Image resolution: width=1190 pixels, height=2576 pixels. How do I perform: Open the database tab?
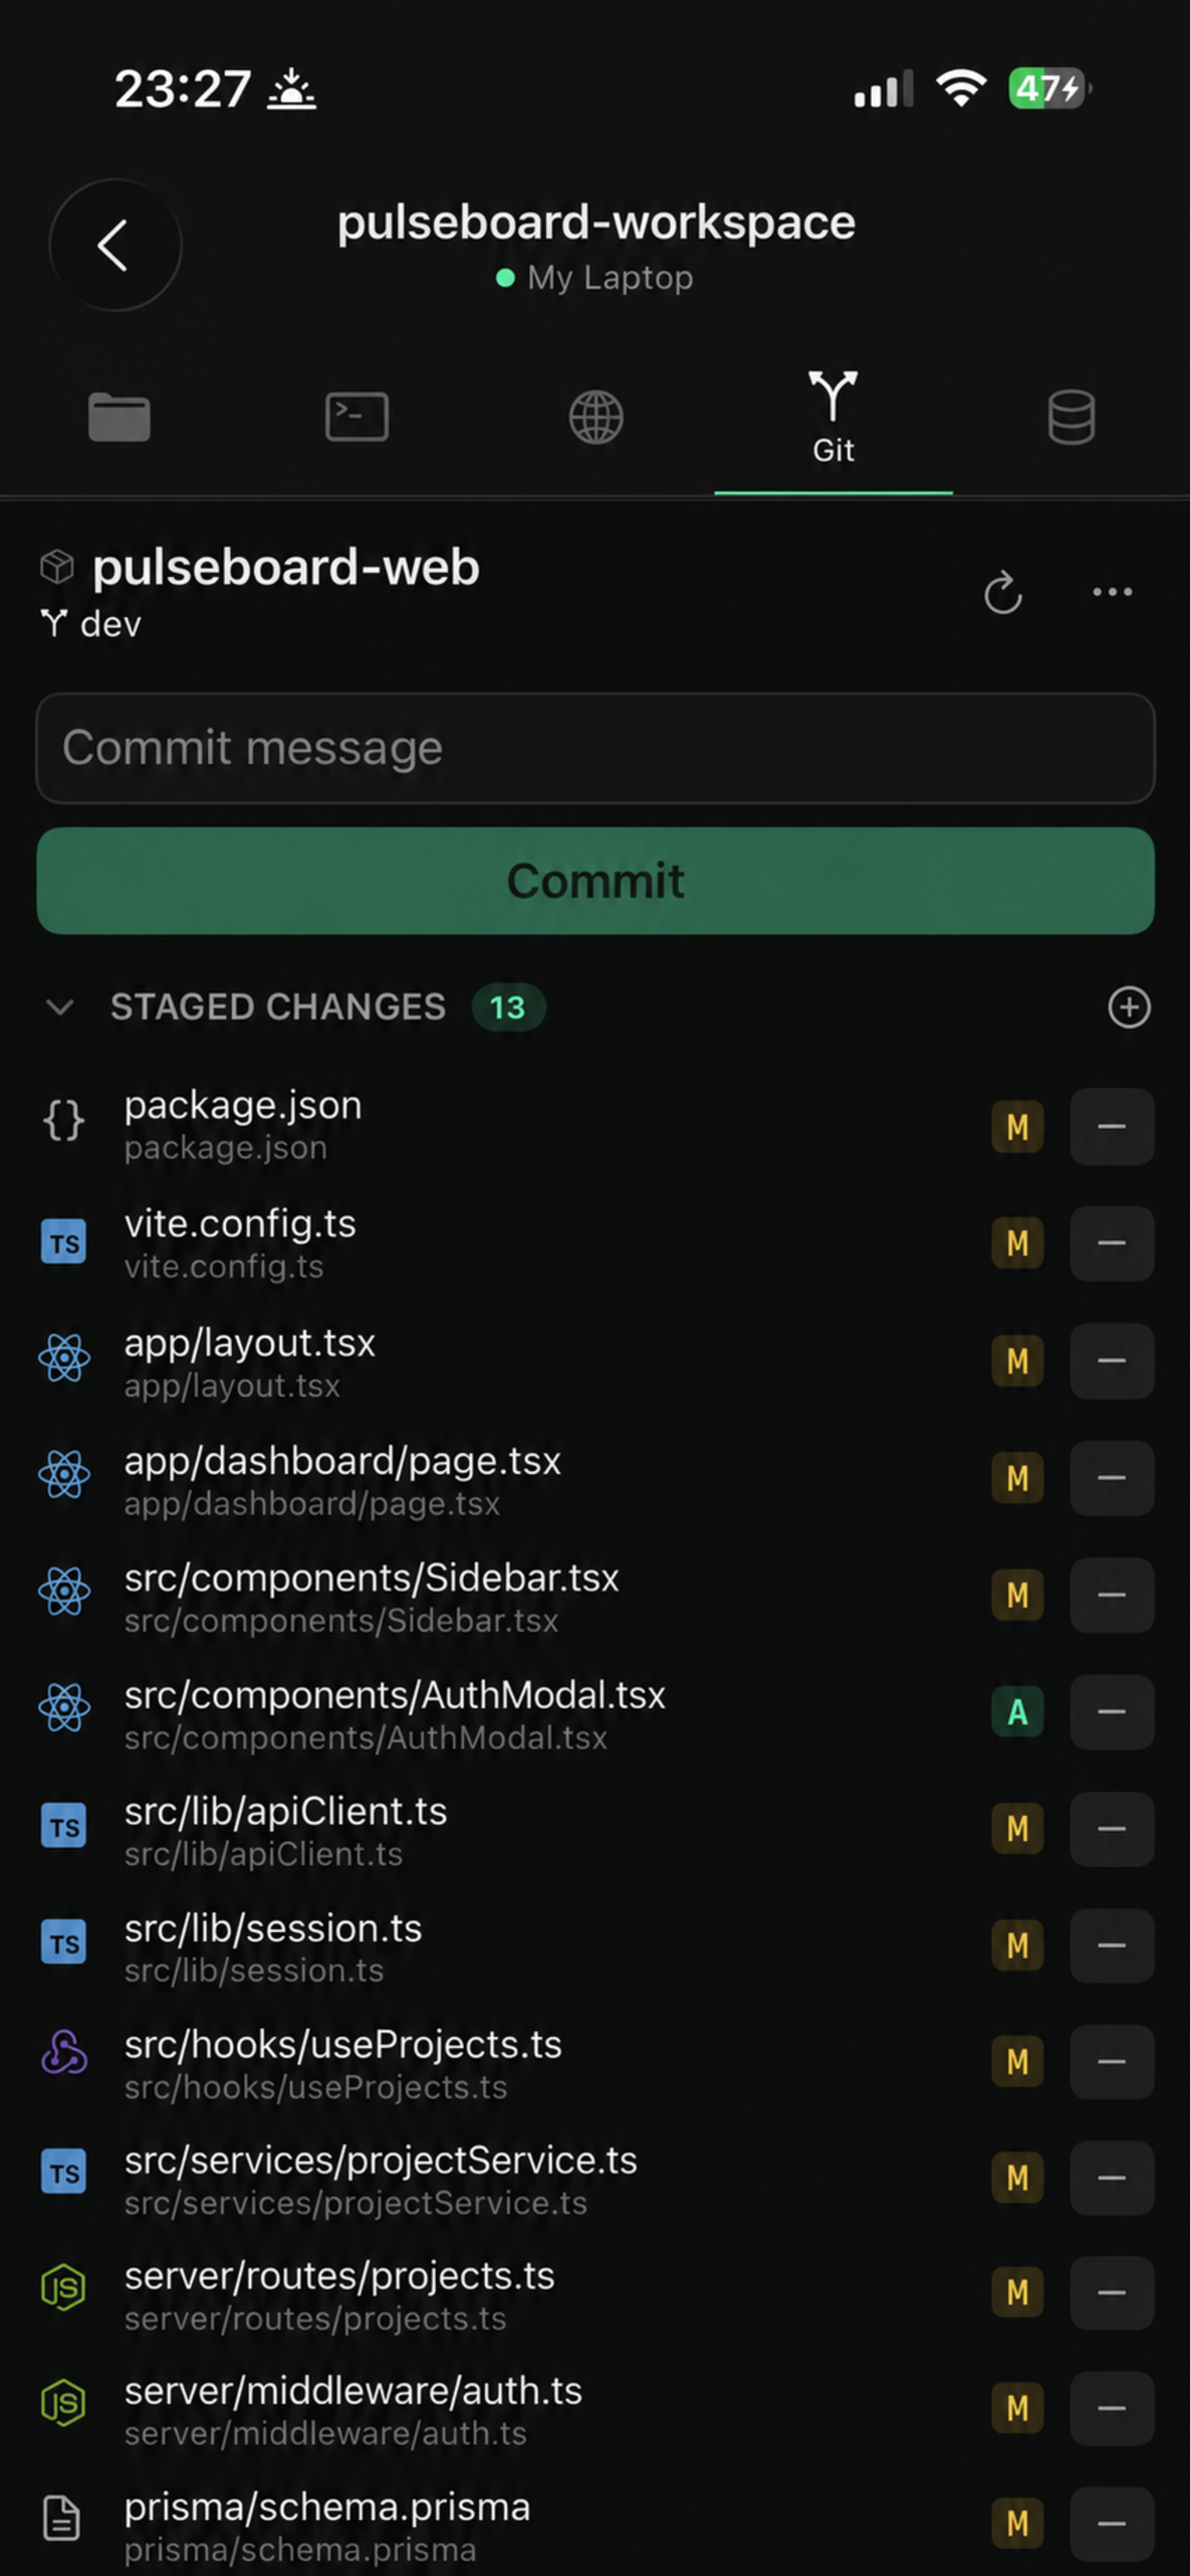click(1071, 417)
